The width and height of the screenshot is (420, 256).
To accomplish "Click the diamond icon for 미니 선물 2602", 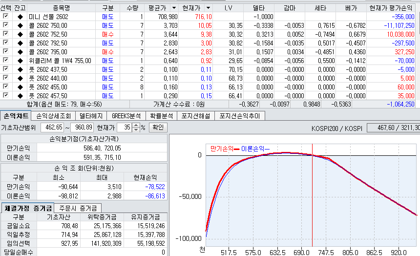I will [20, 17].
